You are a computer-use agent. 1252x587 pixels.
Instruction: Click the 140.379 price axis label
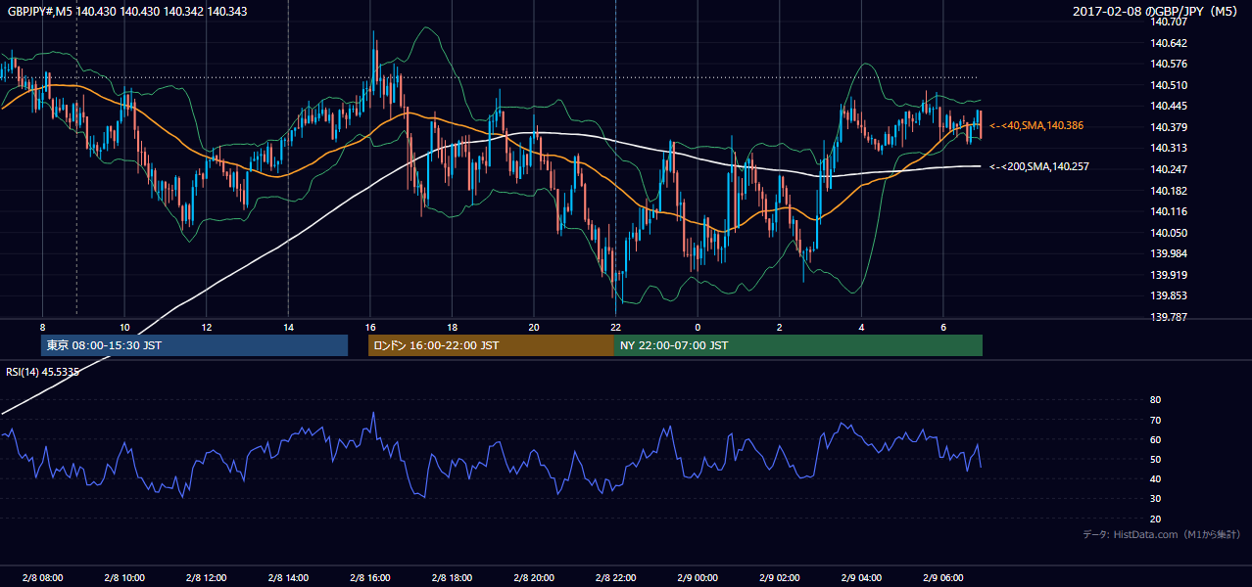point(1169,127)
